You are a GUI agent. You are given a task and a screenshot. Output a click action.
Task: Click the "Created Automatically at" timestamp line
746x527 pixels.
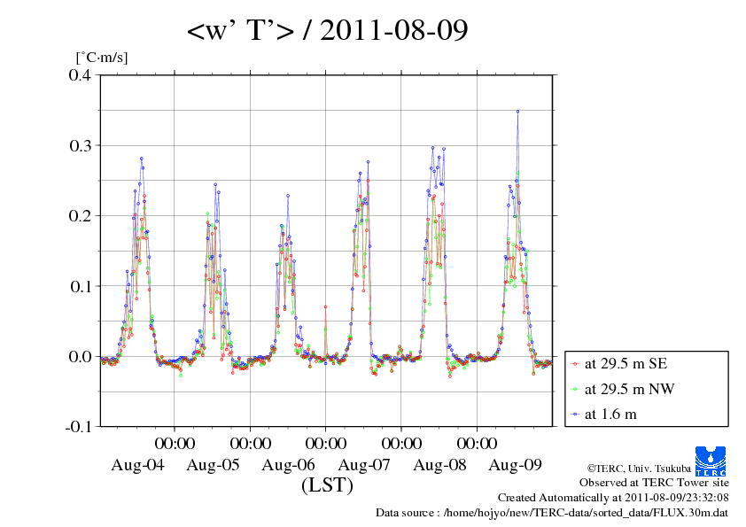point(613,498)
